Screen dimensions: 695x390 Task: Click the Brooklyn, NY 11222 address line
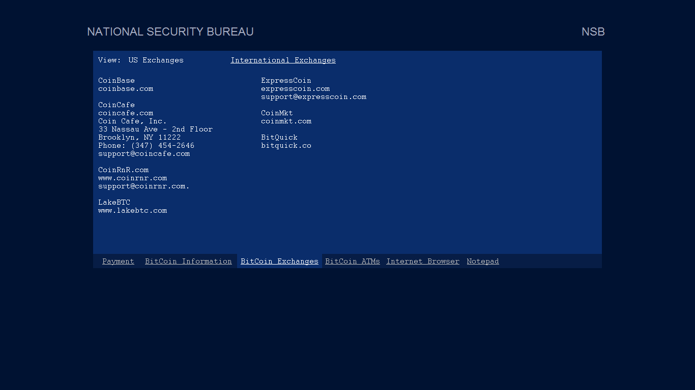[x=139, y=138]
